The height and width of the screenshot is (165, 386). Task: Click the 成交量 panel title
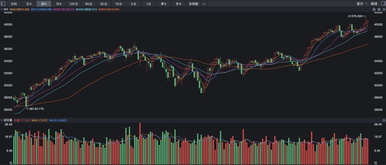8,120
